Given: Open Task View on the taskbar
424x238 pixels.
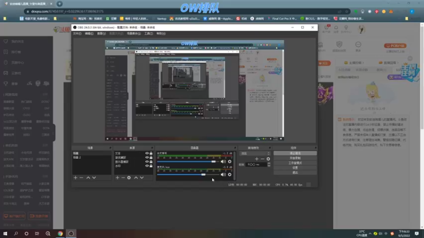Looking at the screenshot, I should click(37, 233).
